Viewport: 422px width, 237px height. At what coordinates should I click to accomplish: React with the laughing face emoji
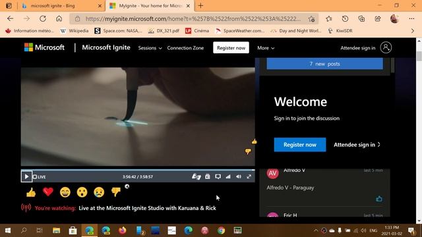[65, 192]
